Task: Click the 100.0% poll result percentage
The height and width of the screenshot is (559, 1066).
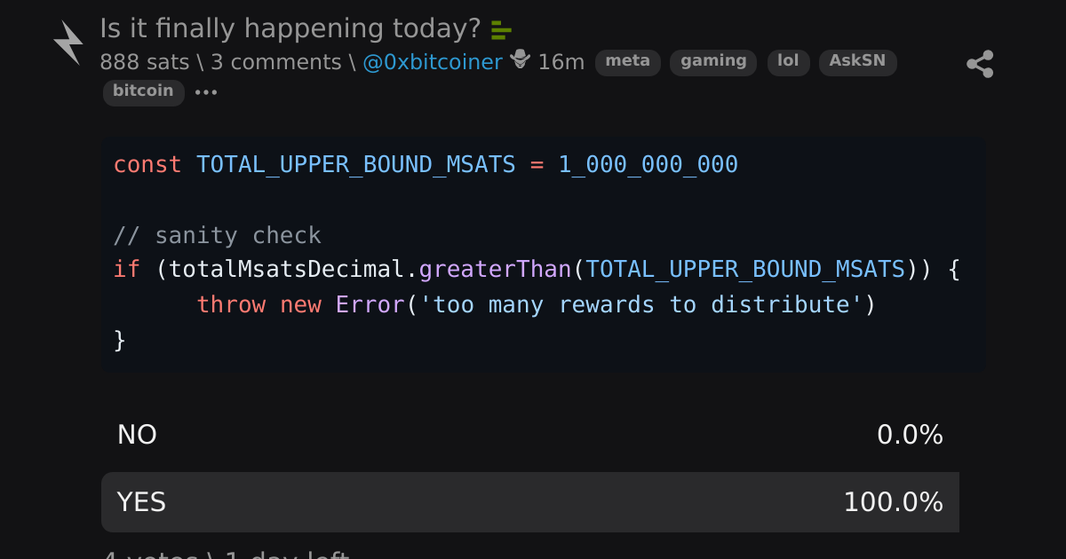Action: [893, 502]
